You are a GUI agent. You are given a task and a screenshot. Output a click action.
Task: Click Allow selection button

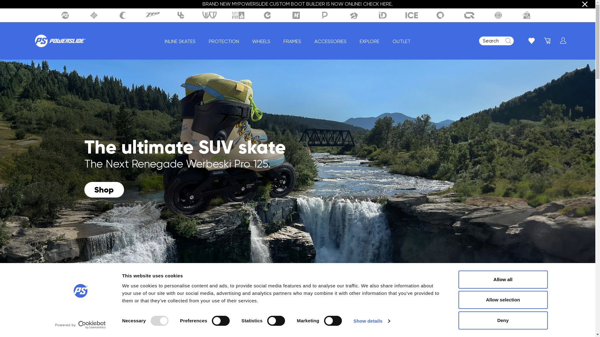(503, 300)
